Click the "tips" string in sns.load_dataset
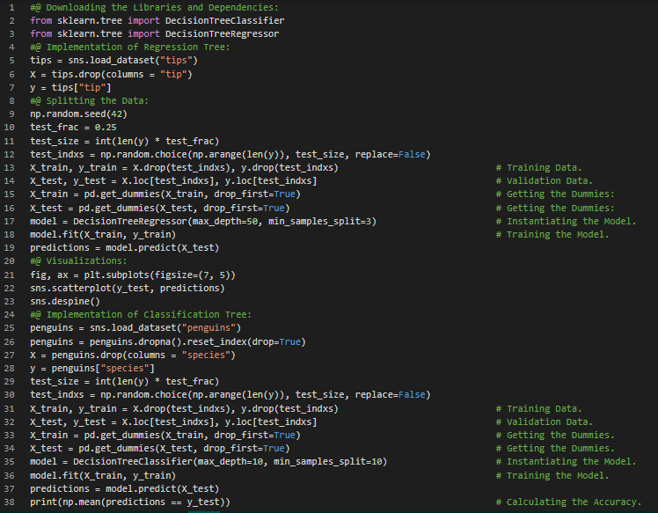 pos(182,61)
